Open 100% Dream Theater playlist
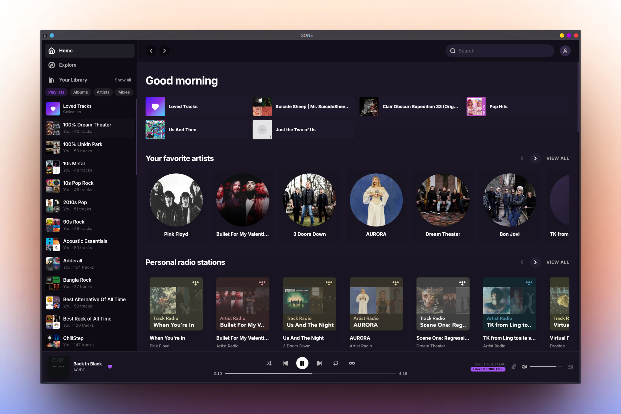The width and height of the screenshot is (621, 414). pyautogui.click(x=90, y=128)
